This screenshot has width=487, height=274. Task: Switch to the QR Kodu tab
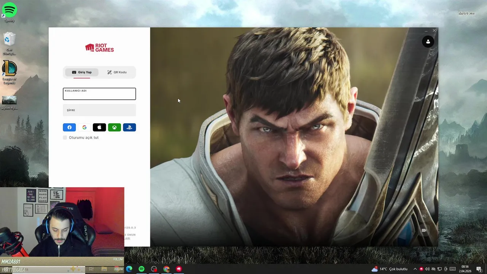point(117,72)
